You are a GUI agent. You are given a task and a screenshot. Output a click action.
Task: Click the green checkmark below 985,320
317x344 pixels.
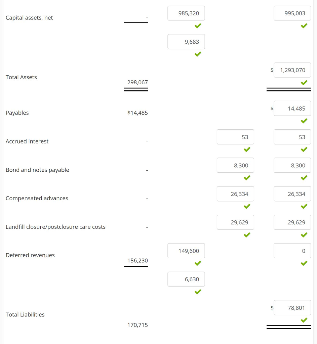[198, 26]
